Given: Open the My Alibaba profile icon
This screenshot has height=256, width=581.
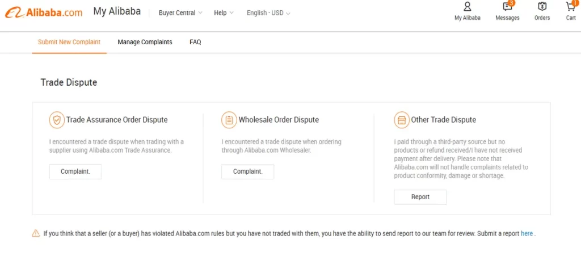Looking at the screenshot, I should point(467,7).
